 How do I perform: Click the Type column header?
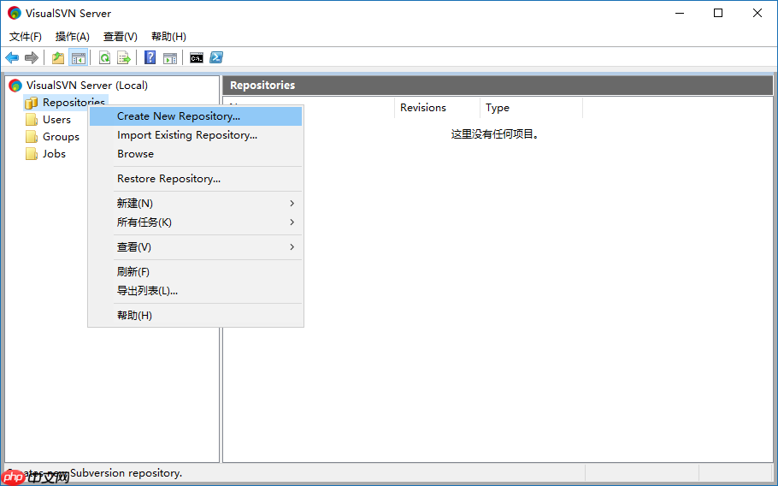tap(532, 108)
